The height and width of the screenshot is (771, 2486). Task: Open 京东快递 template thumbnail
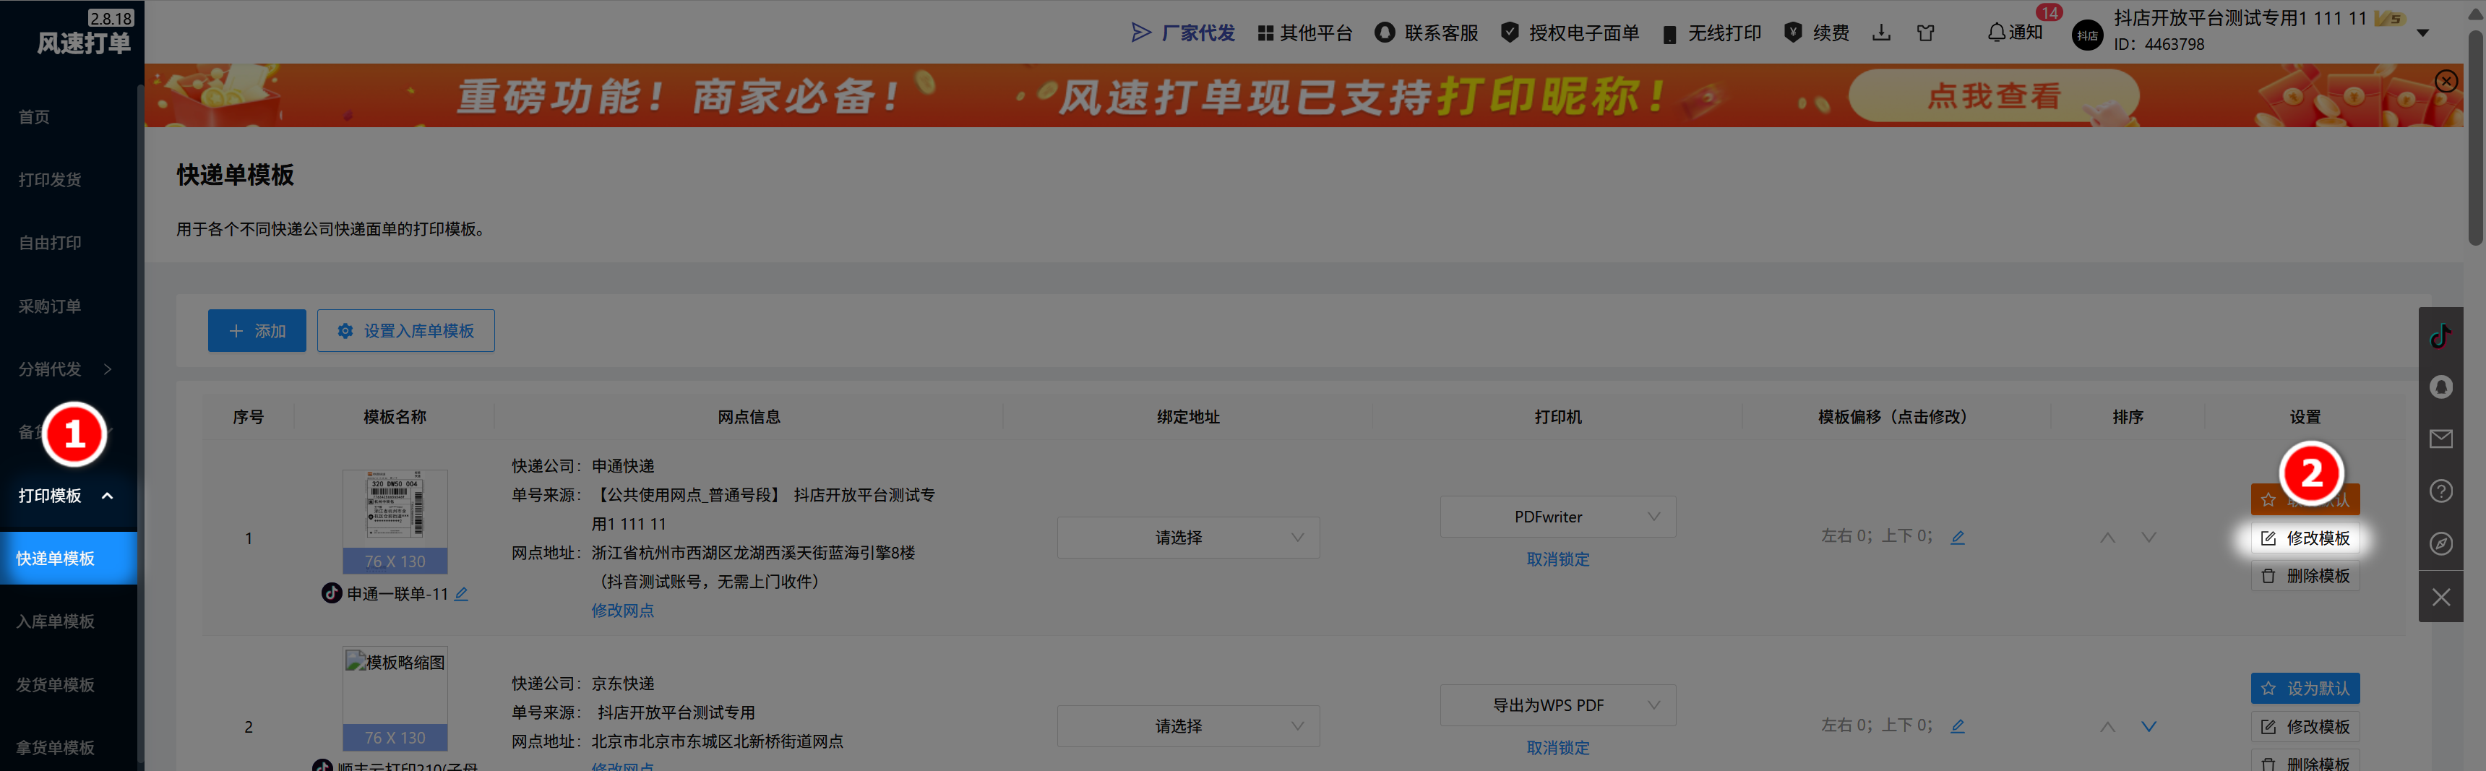pyautogui.click(x=395, y=699)
